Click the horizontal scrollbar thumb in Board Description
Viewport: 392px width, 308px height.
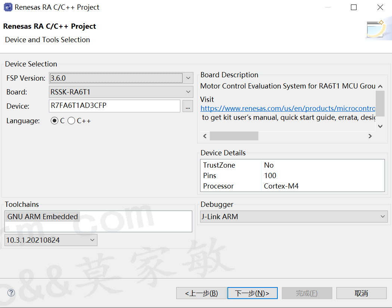(234, 136)
